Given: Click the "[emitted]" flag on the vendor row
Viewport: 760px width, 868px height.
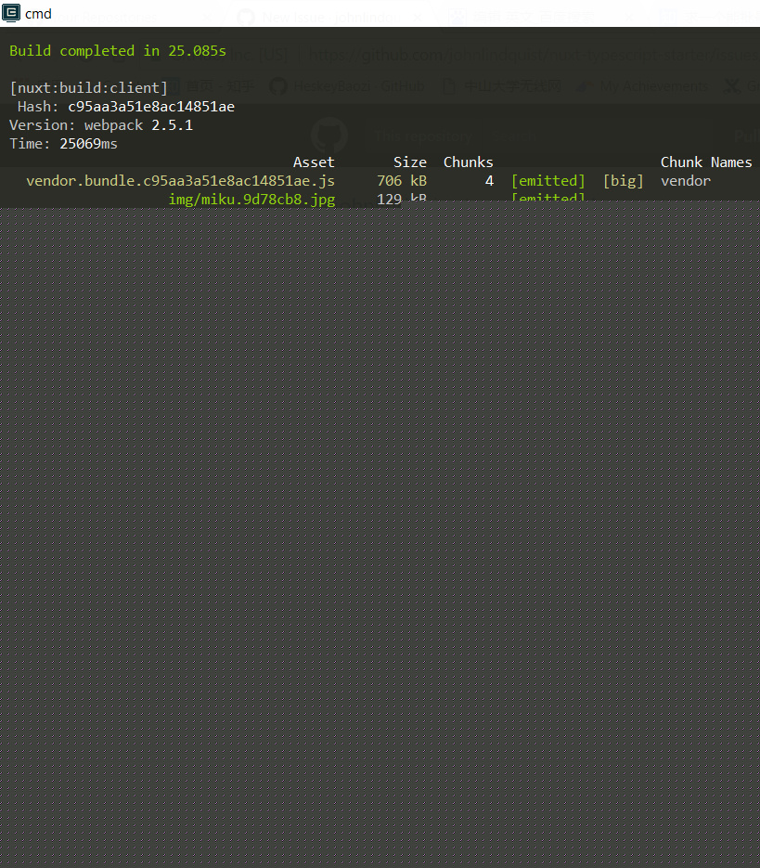Looking at the screenshot, I should pyautogui.click(x=548, y=181).
